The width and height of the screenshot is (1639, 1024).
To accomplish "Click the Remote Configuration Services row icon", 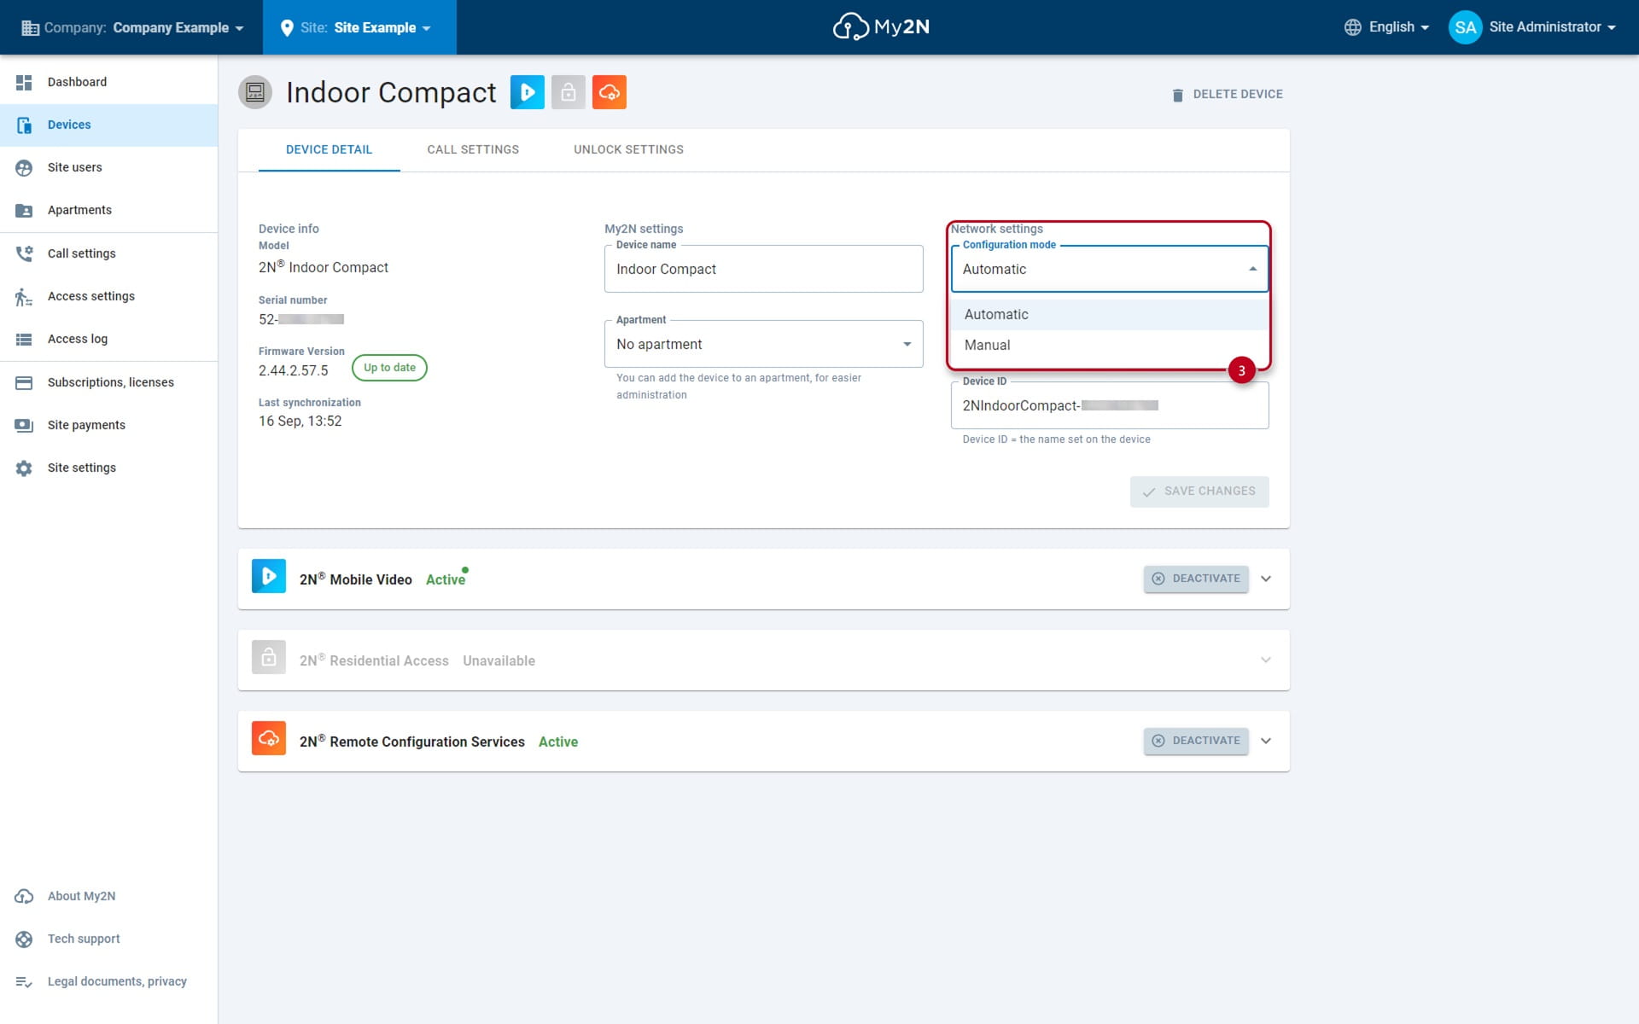I will pos(269,738).
